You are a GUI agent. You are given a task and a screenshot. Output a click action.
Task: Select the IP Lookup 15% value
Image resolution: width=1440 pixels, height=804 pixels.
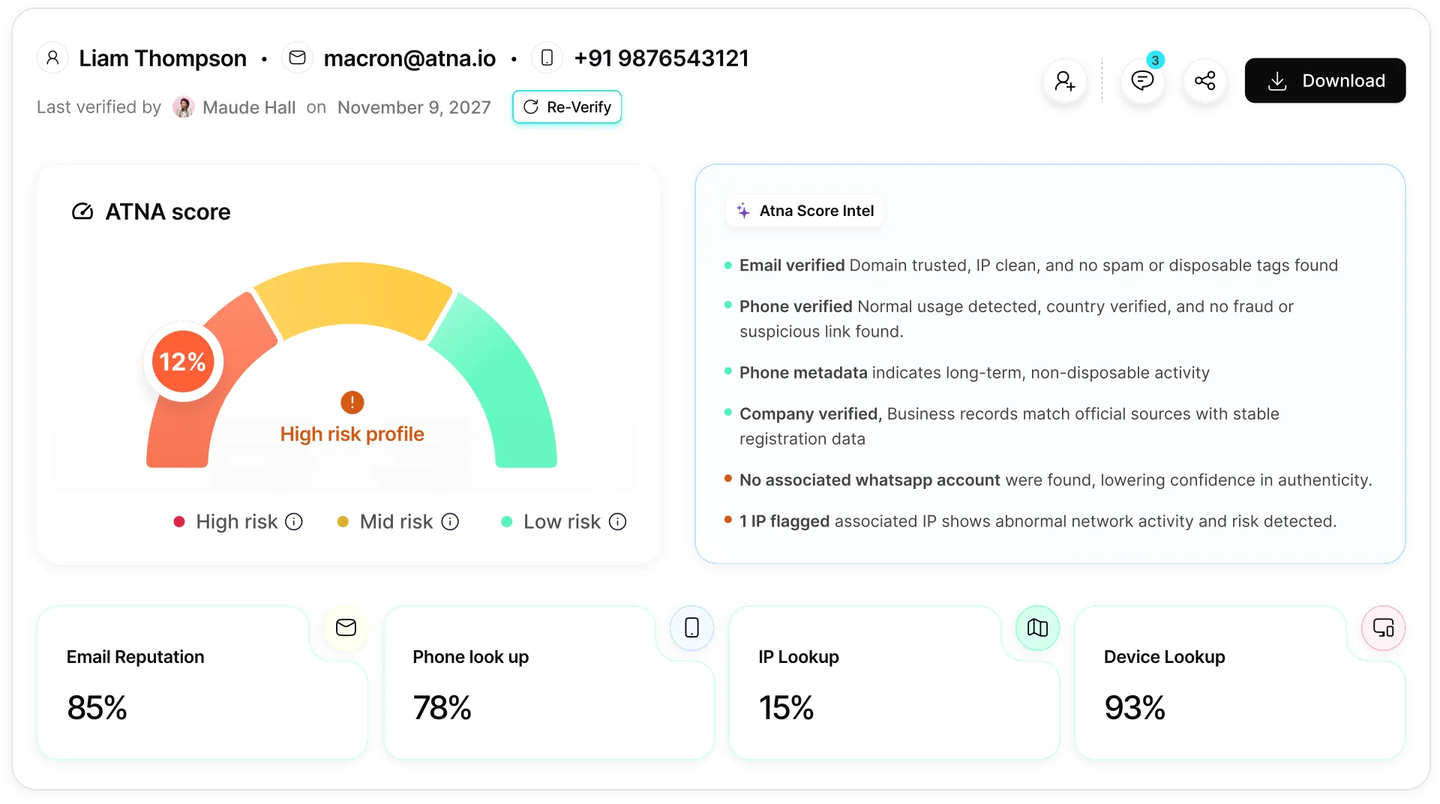click(786, 707)
